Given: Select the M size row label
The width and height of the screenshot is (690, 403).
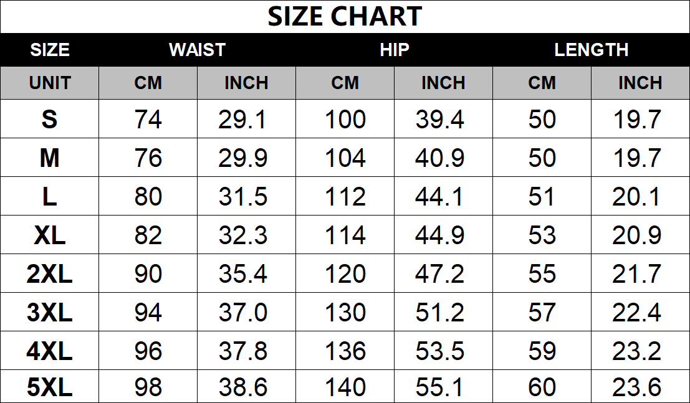Looking at the screenshot, I should point(49,158).
